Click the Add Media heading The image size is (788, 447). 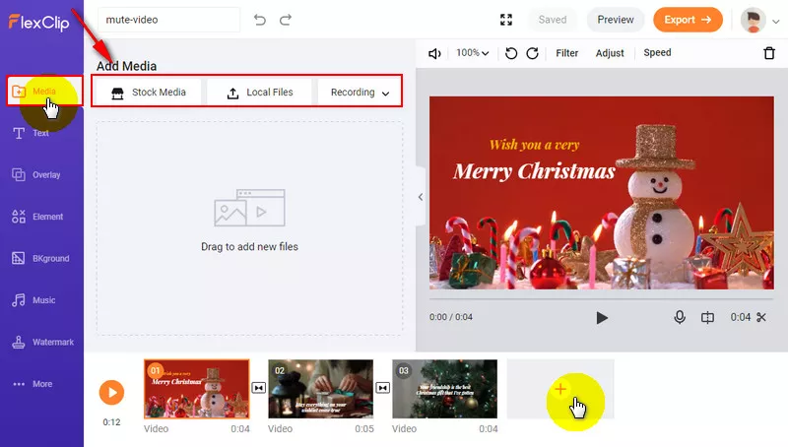(127, 66)
